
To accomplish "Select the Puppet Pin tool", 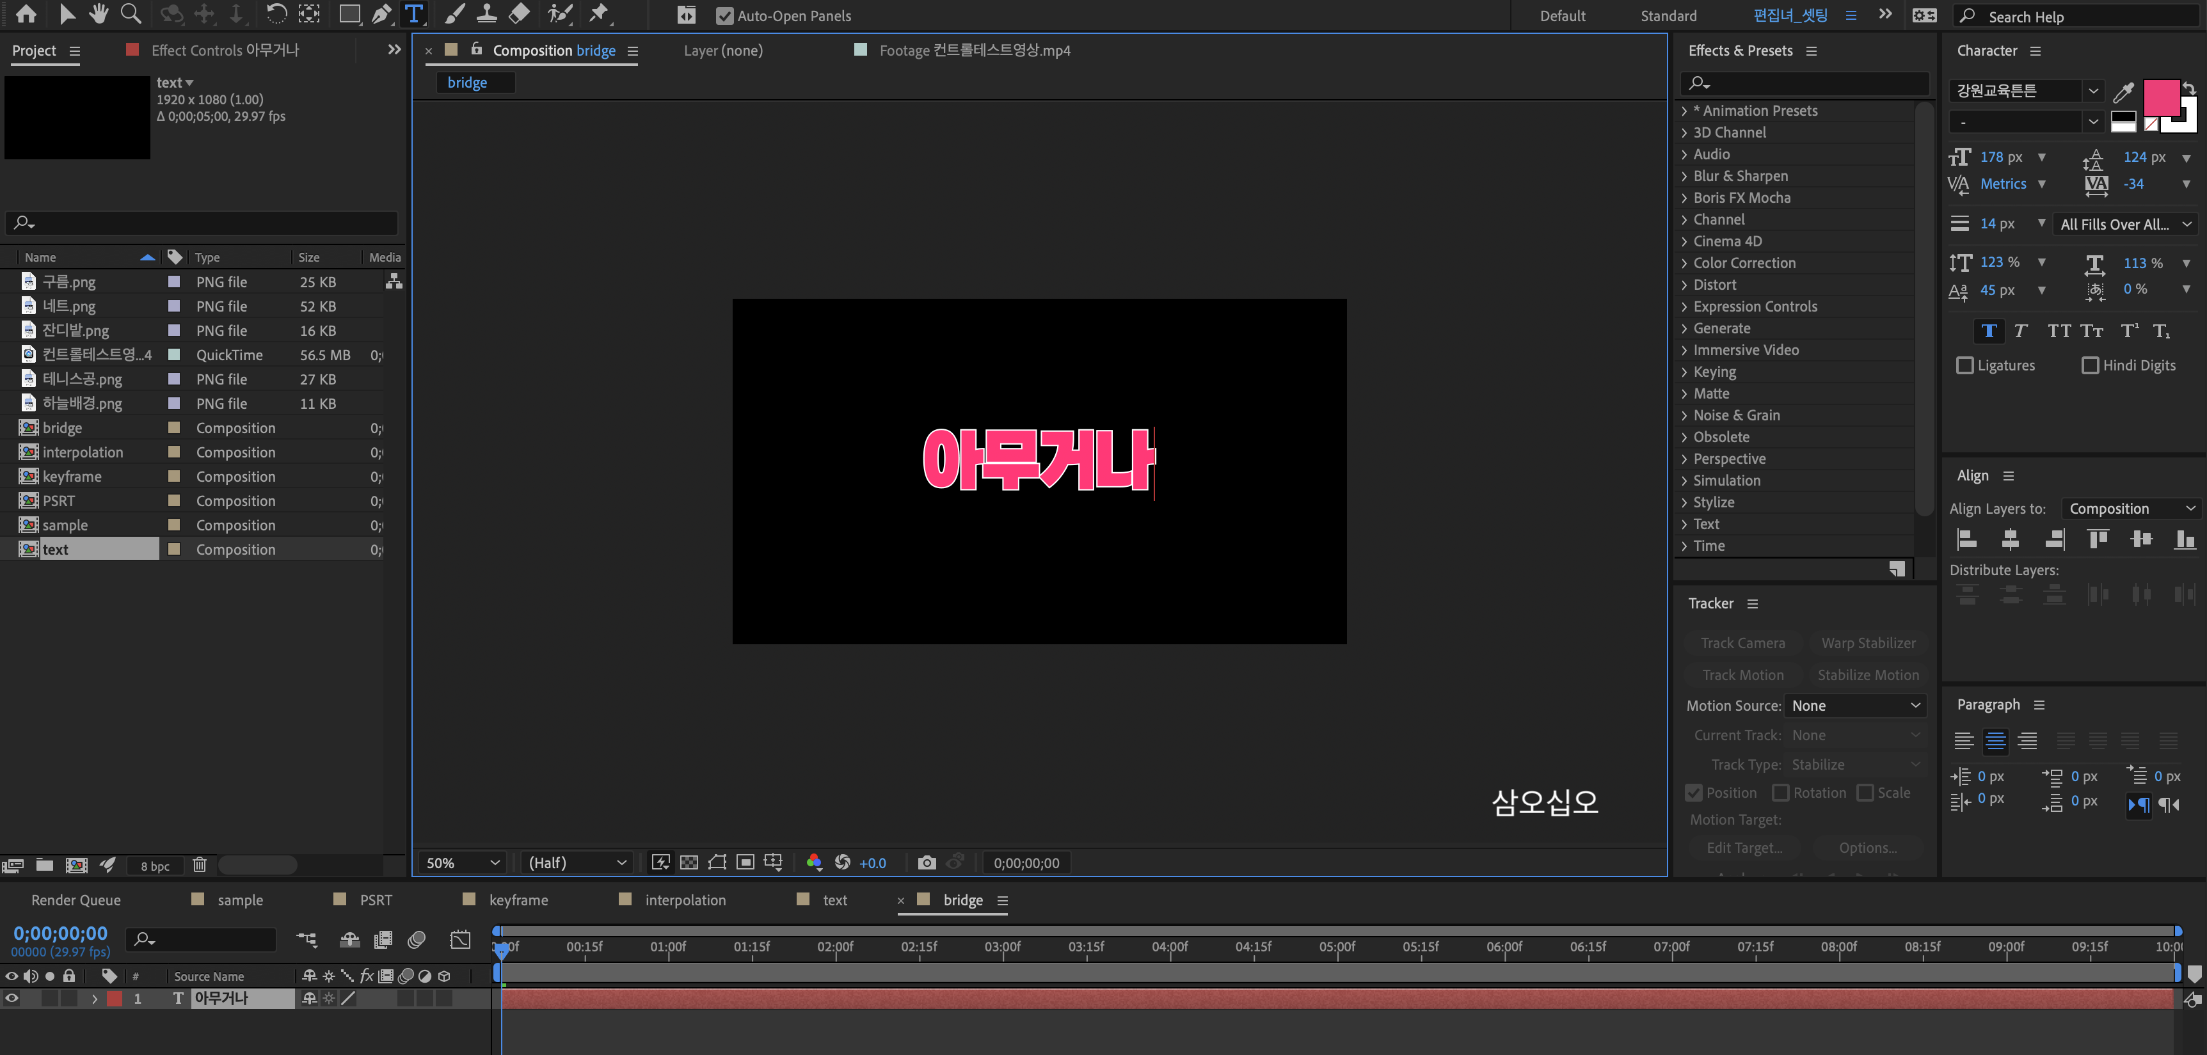I will coord(599,13).
